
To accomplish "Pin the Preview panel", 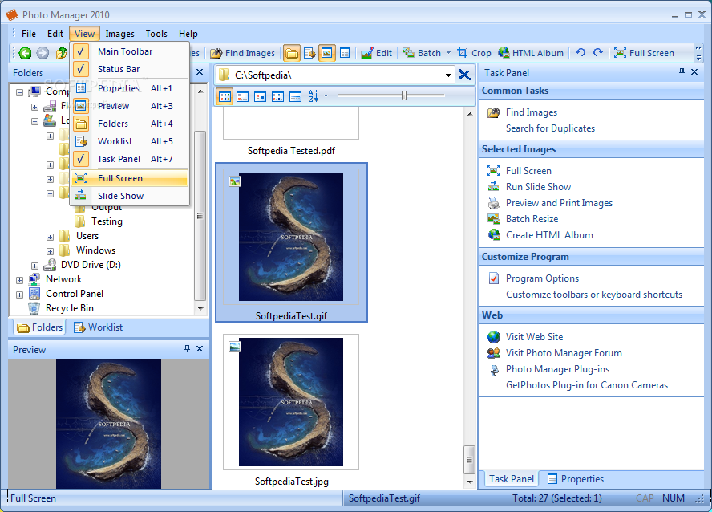I will 187,348.
